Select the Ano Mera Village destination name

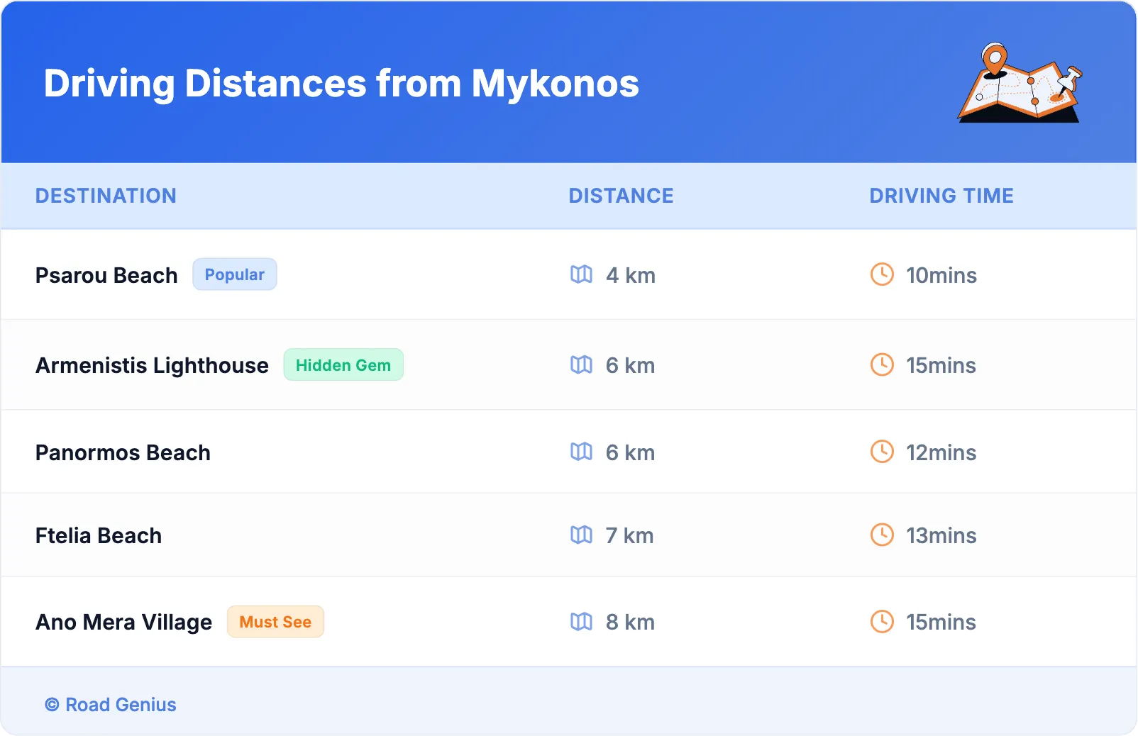(x=123, y=623)
